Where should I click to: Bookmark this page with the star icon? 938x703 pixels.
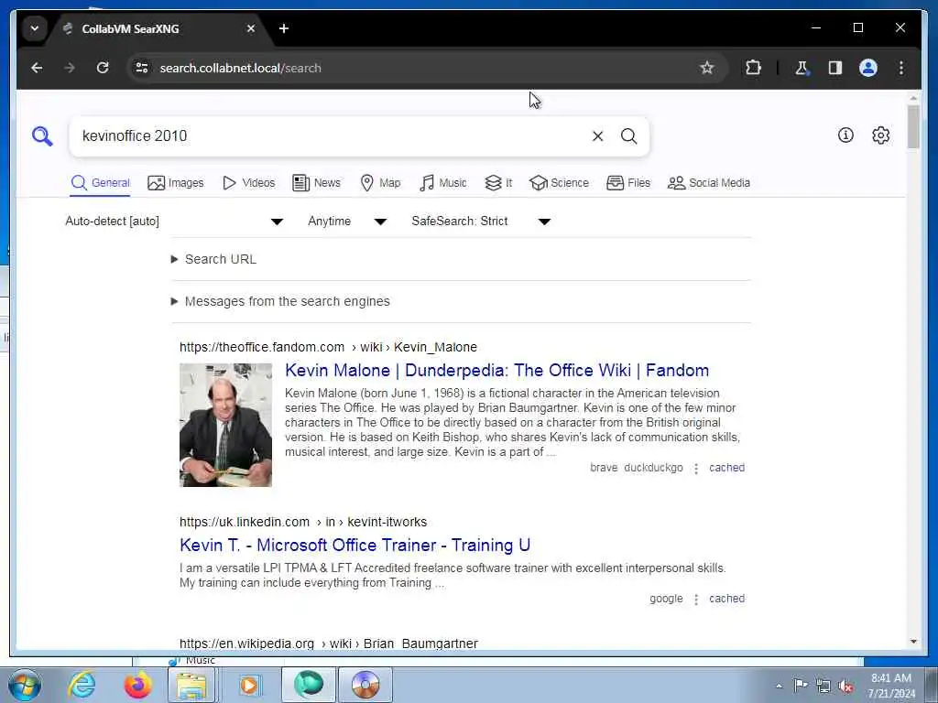706,68
